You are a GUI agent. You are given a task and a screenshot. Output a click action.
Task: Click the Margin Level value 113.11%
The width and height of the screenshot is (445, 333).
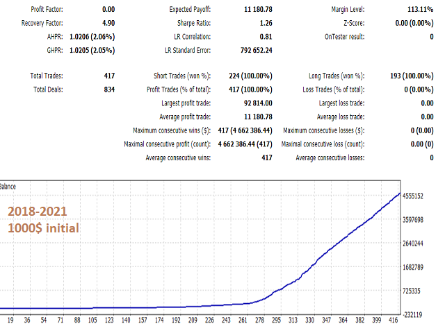coord(419,10)
